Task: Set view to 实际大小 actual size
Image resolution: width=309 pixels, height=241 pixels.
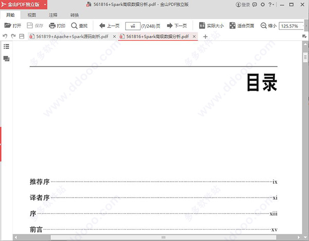Action: tap(211, 26)
